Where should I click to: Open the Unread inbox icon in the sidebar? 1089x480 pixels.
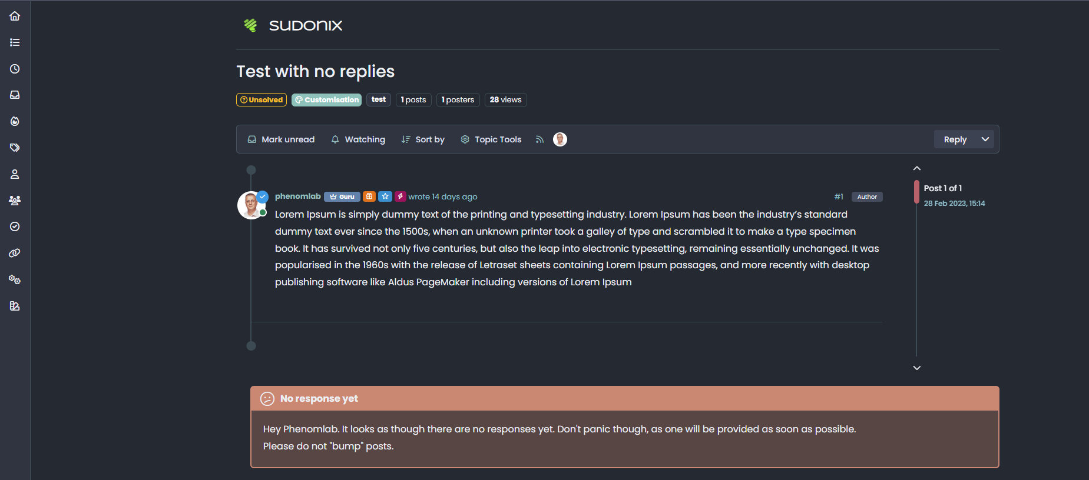tap(15, 95)
